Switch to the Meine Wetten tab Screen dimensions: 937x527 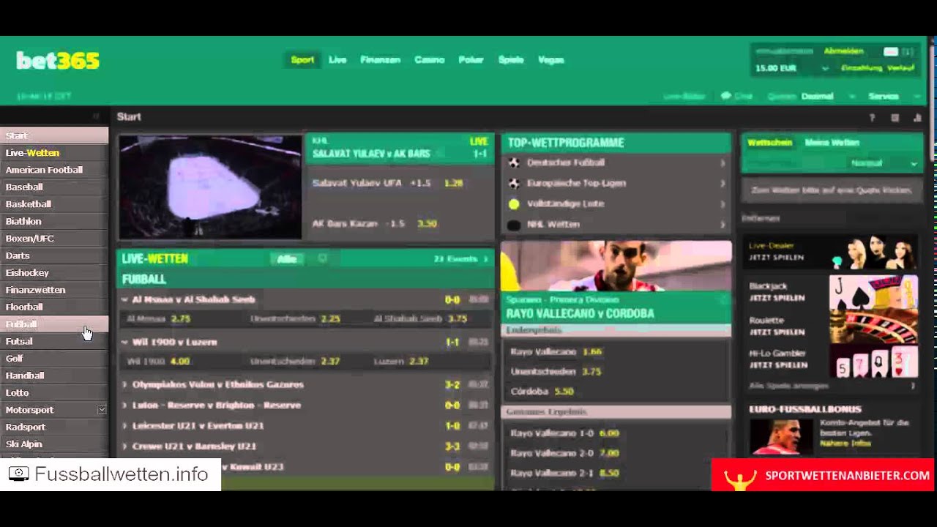[x=832, y=143]
